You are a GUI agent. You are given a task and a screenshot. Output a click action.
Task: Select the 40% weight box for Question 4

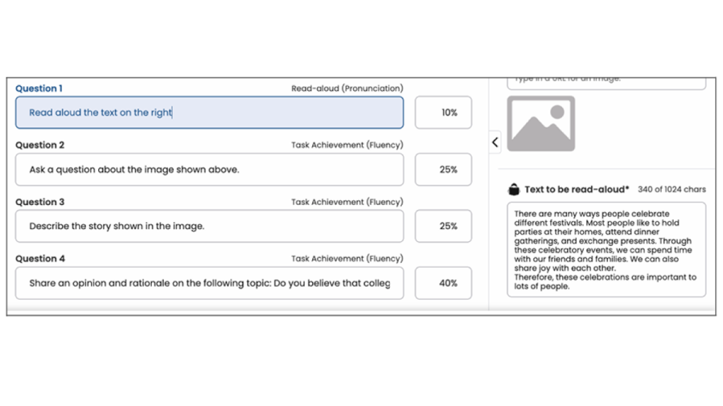(443, 283)
